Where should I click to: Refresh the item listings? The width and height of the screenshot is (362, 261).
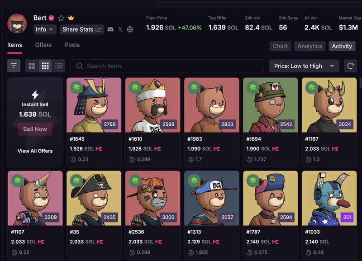[350, 66]
